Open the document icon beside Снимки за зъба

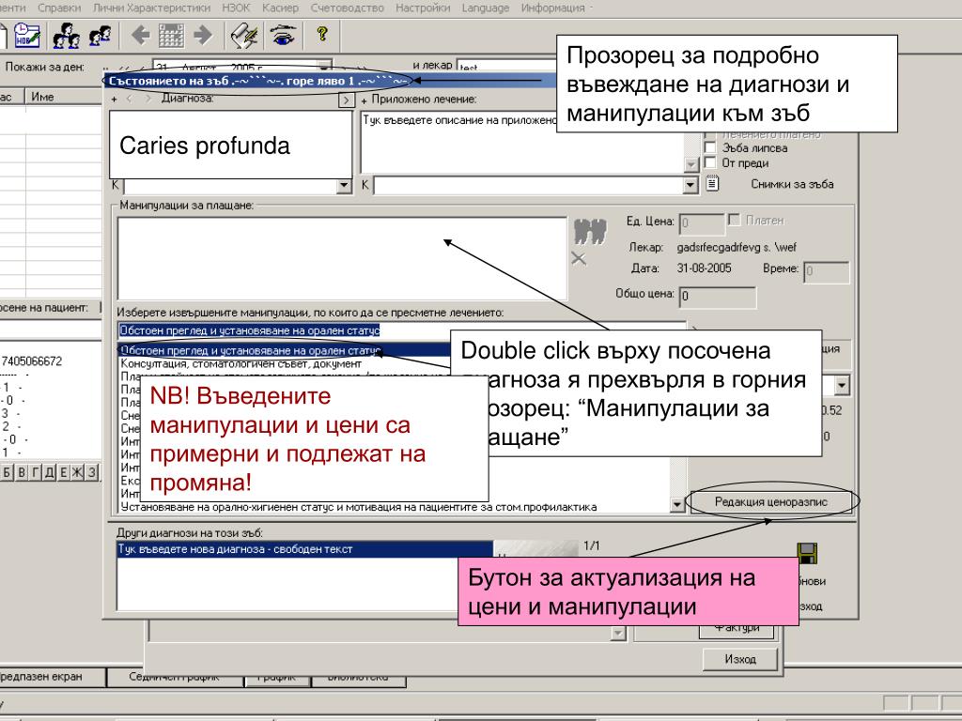coord(712,183)
